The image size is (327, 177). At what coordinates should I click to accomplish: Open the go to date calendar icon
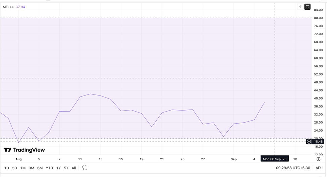[85, 168]
